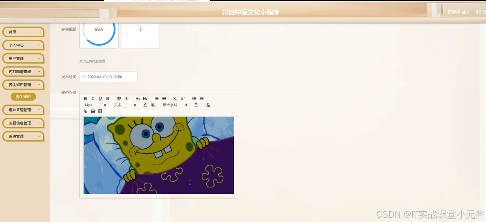Viewport: 486px width, 222px height.
Task: Expand 系统管理 sidebar menu
Action: pos(23,136)
